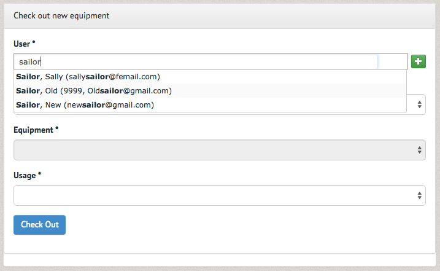Select the Sailor, Sally suggestion

point(210,76)
